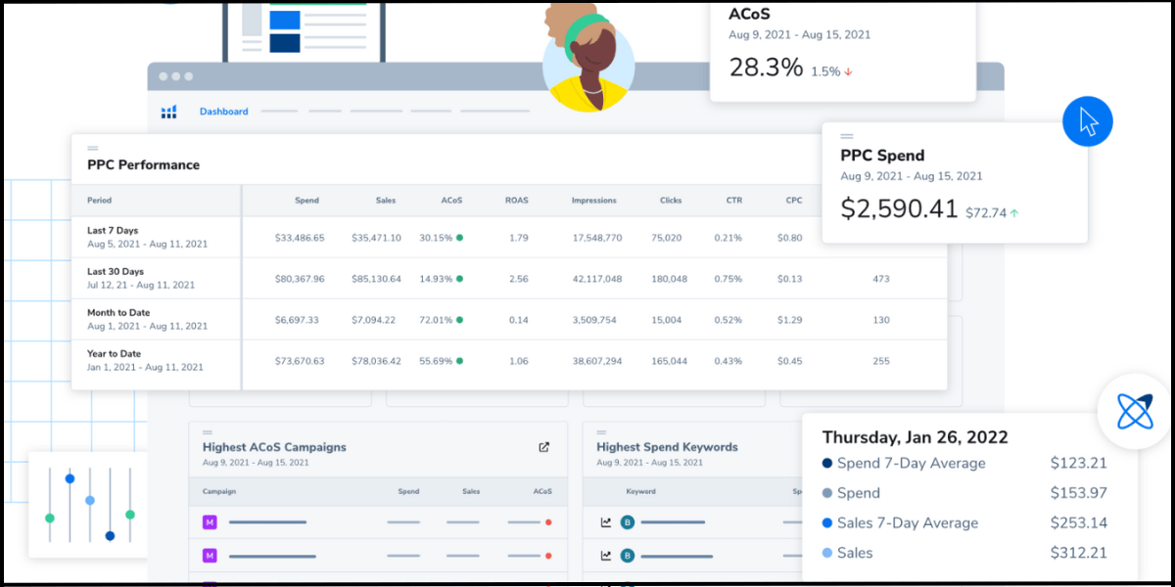
Task: Click trend chart icon in first keyword row
Action: (606, 522)
